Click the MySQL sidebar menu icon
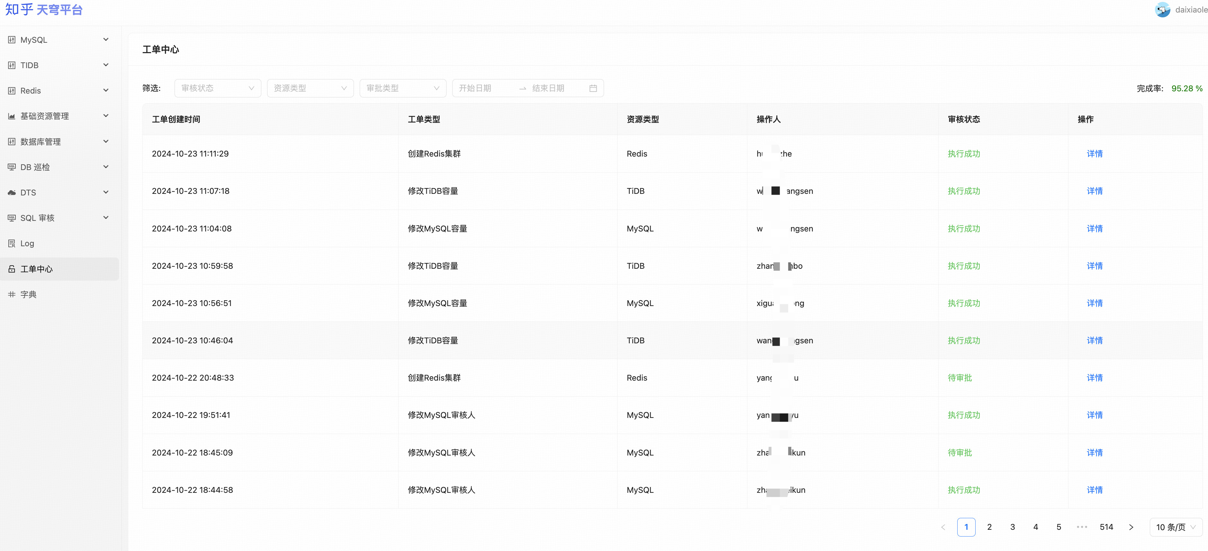The width and height of the screenshot is (1208, 551). point(12,40)
